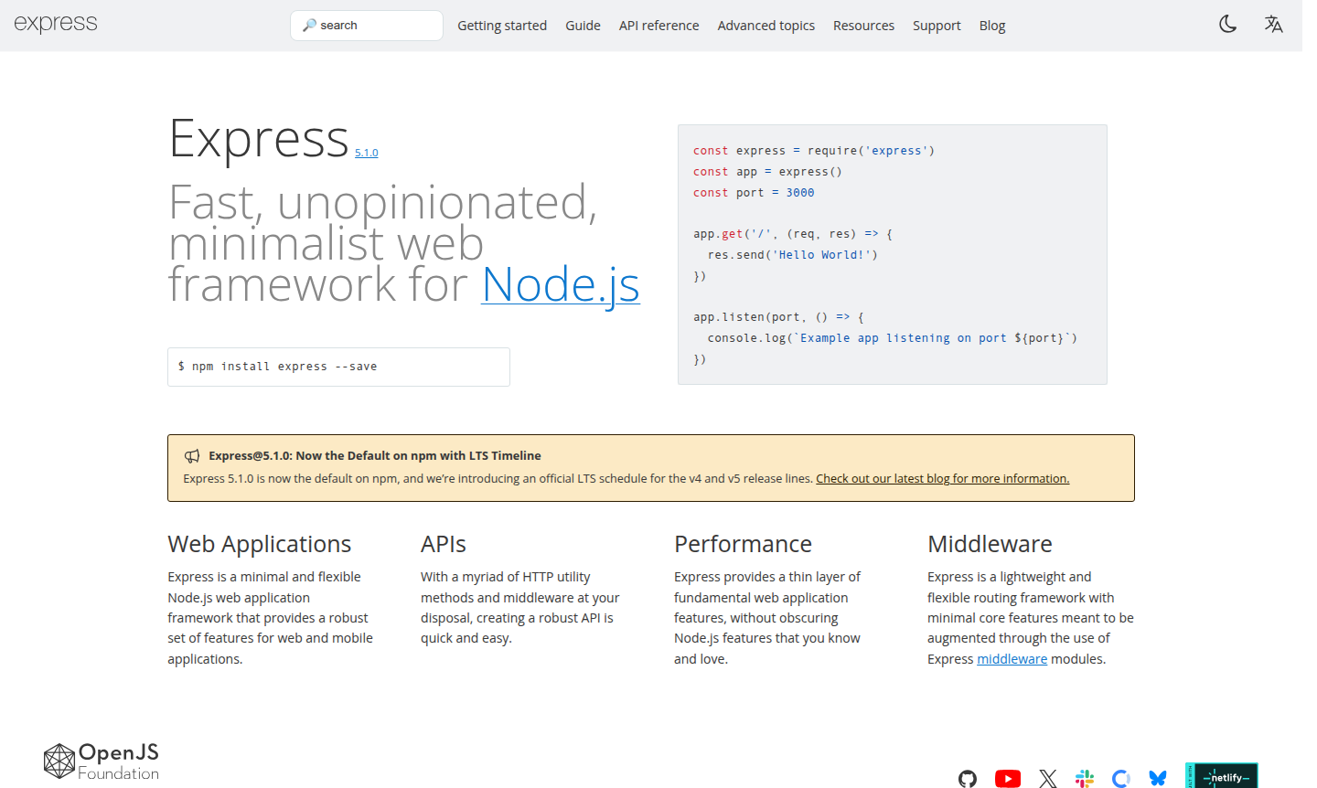Open the Express YouTube channel icon
The image size is (1317, 788).
[1008, 778]
